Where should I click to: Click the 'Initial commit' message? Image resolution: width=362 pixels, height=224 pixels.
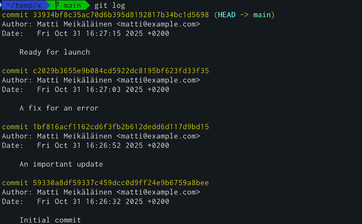click(50, 220)
